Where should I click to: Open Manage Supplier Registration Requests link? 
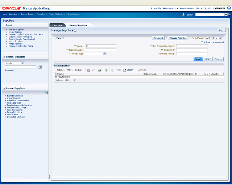click(x=26, y=34)
